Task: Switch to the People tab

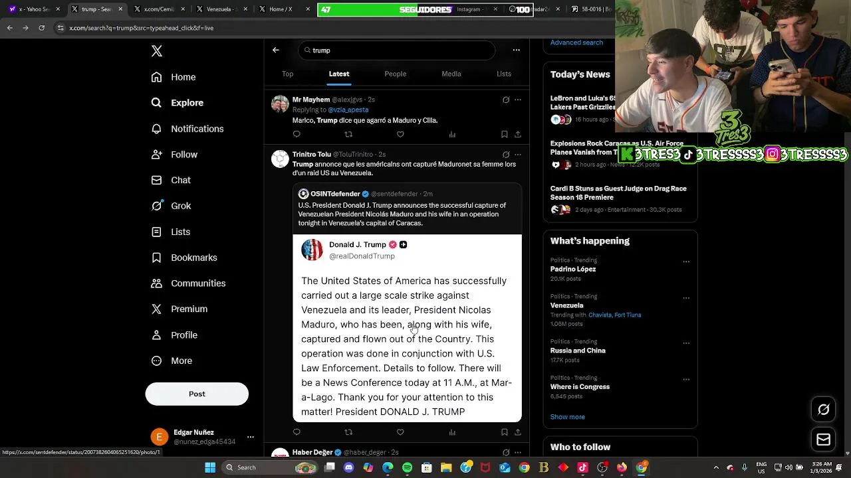Action: pos(395,74)
